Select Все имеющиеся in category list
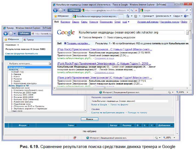This screenshot has height=151, width=196. tap(30, 67)
